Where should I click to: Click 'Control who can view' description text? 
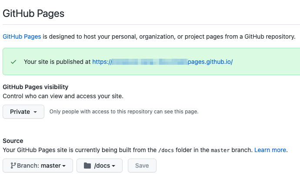[63, 96]
